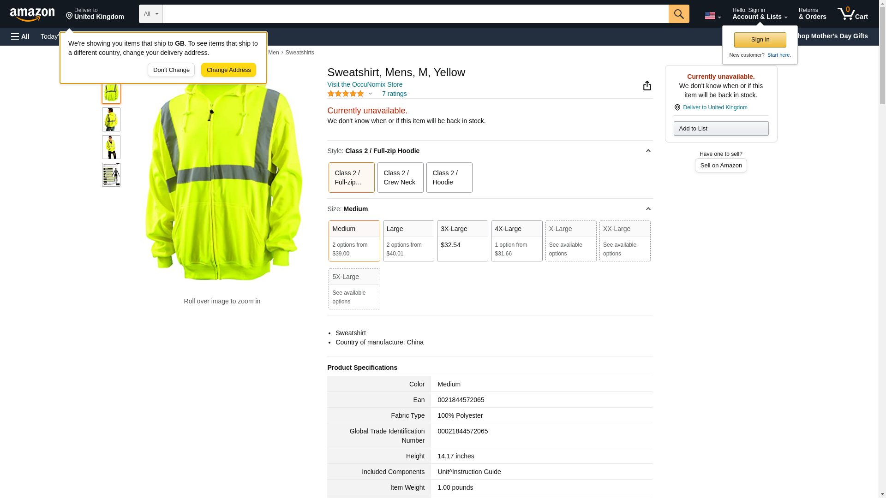This screenshot has height=498, width=886.
Task: Select the Class 2 / Hoodie style
Action: (x=449, y=178)
